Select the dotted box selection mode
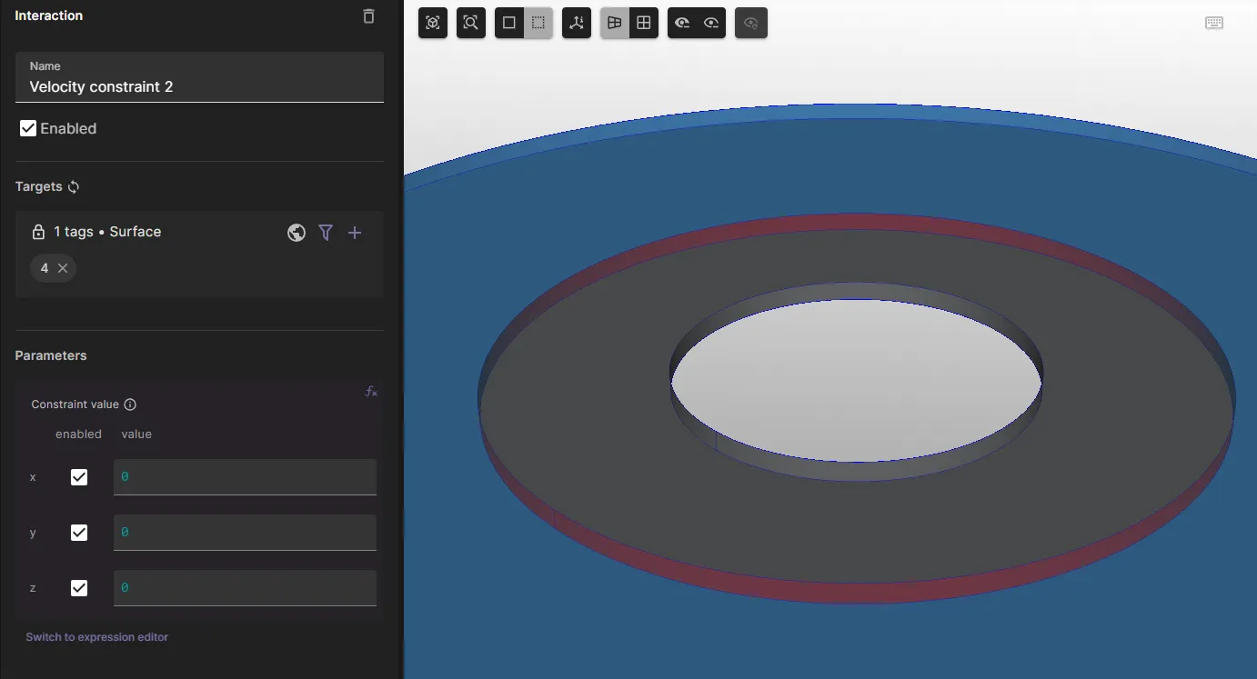1257x679 pixels. point(538,23)
